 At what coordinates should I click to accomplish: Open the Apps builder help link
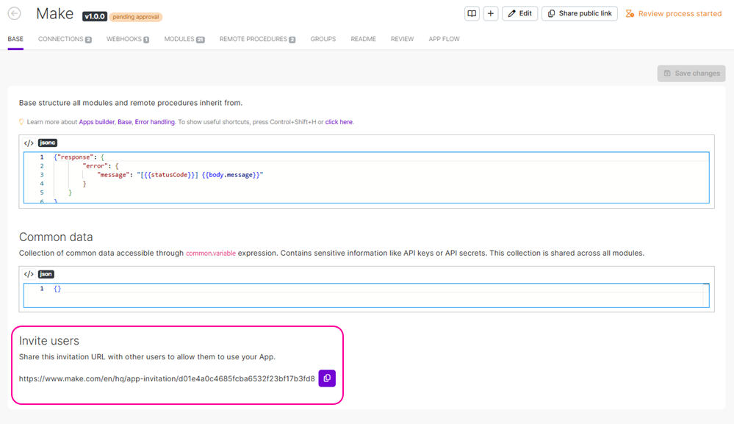(x=96, y=122)
